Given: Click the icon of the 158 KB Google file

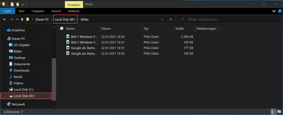Looking at the screenshot, I should [68, 53].
